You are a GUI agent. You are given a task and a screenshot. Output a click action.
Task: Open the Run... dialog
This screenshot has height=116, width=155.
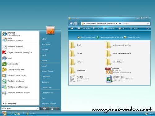click(44, 98)
